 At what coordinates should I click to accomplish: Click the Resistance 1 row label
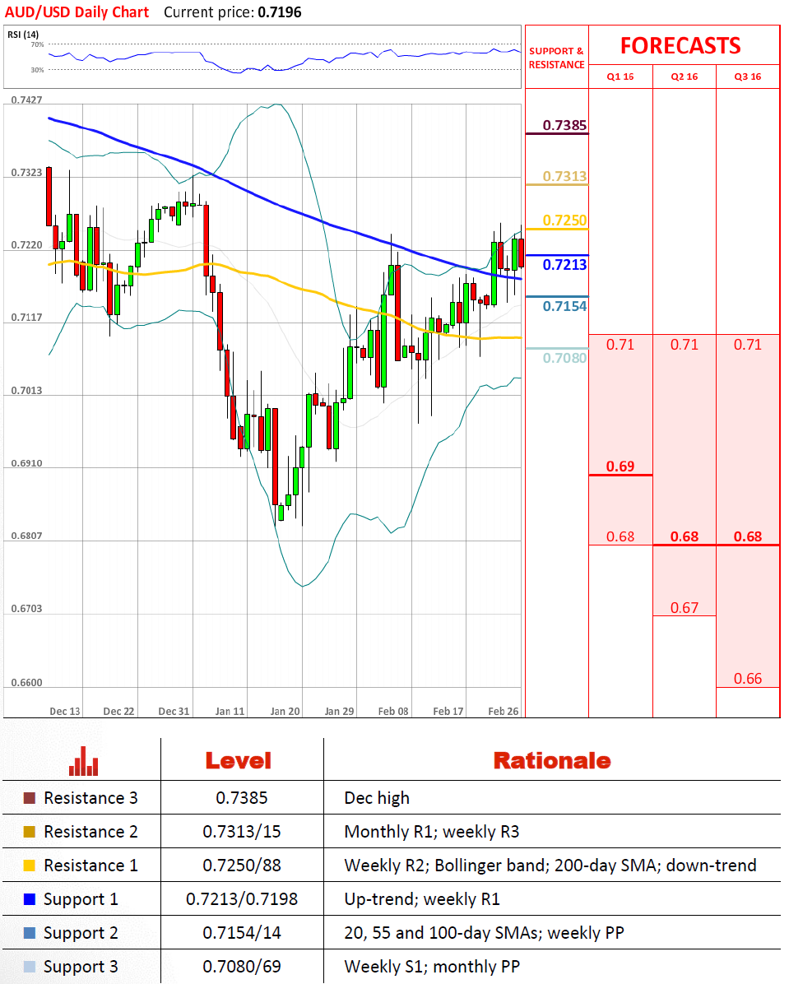click(x=91, y=866)
